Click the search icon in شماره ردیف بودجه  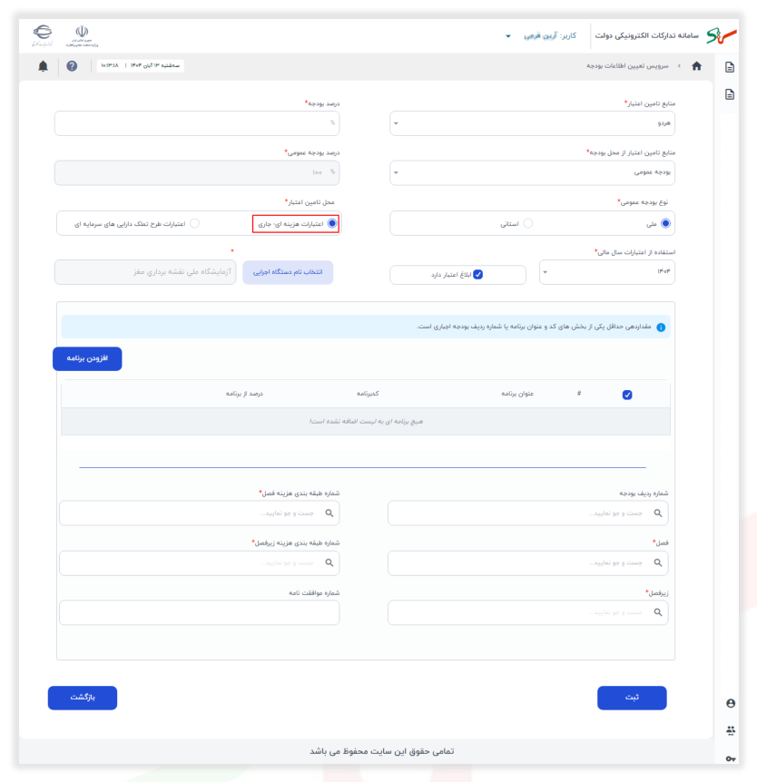point(658,513)
